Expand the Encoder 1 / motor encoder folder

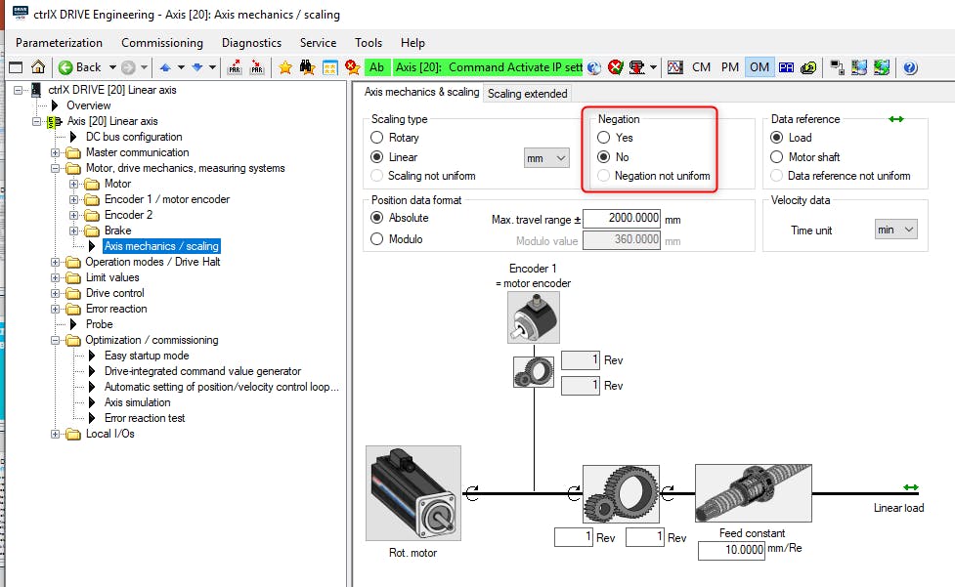(73, 199)
